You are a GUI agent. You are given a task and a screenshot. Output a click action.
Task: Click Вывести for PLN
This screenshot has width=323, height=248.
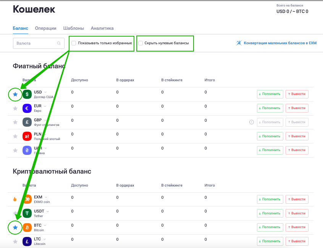297,136
